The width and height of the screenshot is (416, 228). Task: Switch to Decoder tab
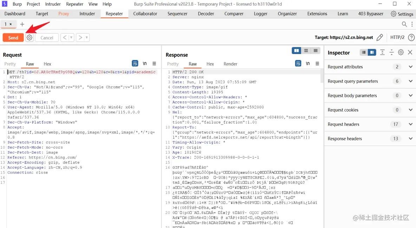click(206, 14)
